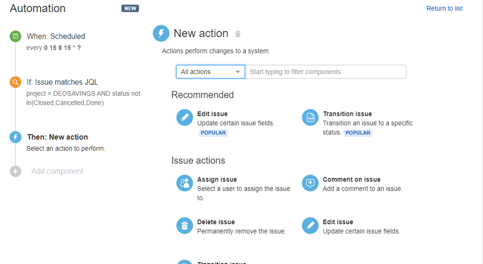Open the All actions dropdown
This screenshot has height=264, width=483.
tap(211, 72)
